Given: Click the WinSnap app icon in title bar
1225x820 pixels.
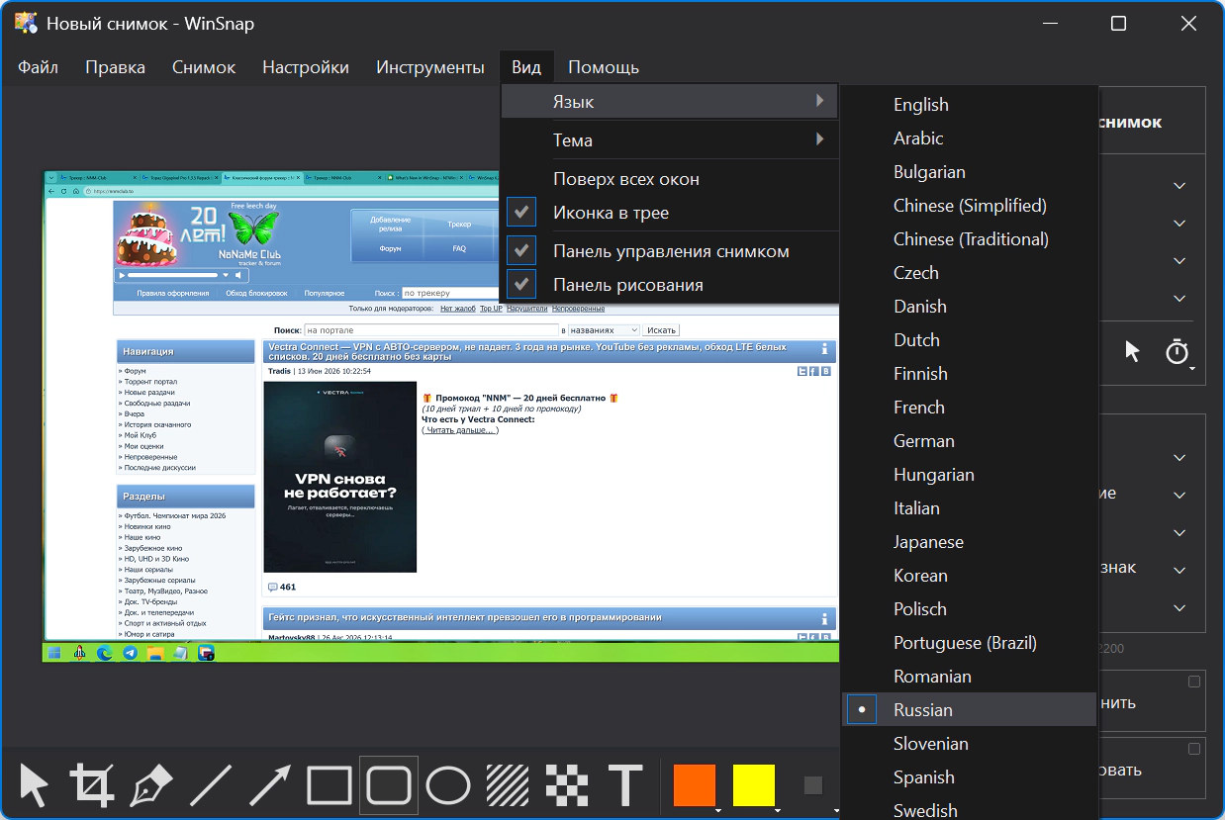Looking at the screenshot, I should 26,24.
